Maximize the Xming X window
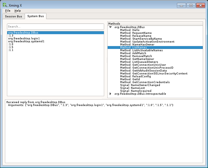208x168 pixels. pyautogui.click(x=191, y=6)
